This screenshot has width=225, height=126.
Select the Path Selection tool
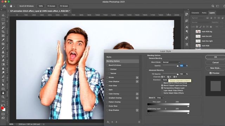[x=3, y=85]
